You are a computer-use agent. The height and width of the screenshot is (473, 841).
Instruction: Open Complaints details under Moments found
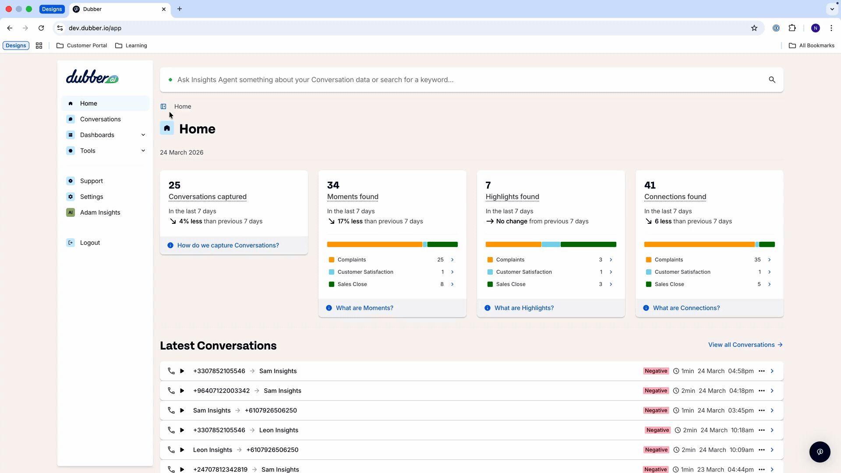click(452, 260)
